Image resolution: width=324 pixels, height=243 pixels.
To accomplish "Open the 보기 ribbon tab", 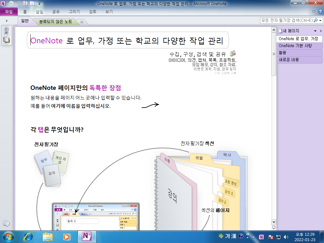I will point(109,12).
